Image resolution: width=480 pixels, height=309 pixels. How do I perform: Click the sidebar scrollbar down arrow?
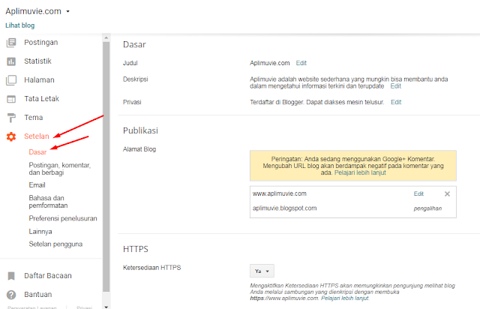(106, 307)
